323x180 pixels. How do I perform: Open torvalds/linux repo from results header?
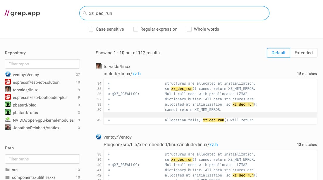click(117, 67)
